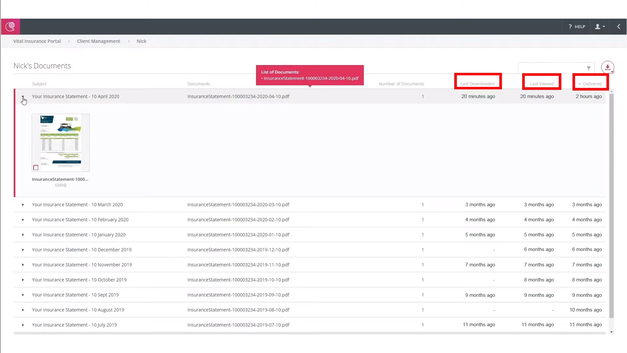This screenshot has width=627, height=353.
Task: Go to Client Management breadcrumb
Action: click(x=99, y=41)
